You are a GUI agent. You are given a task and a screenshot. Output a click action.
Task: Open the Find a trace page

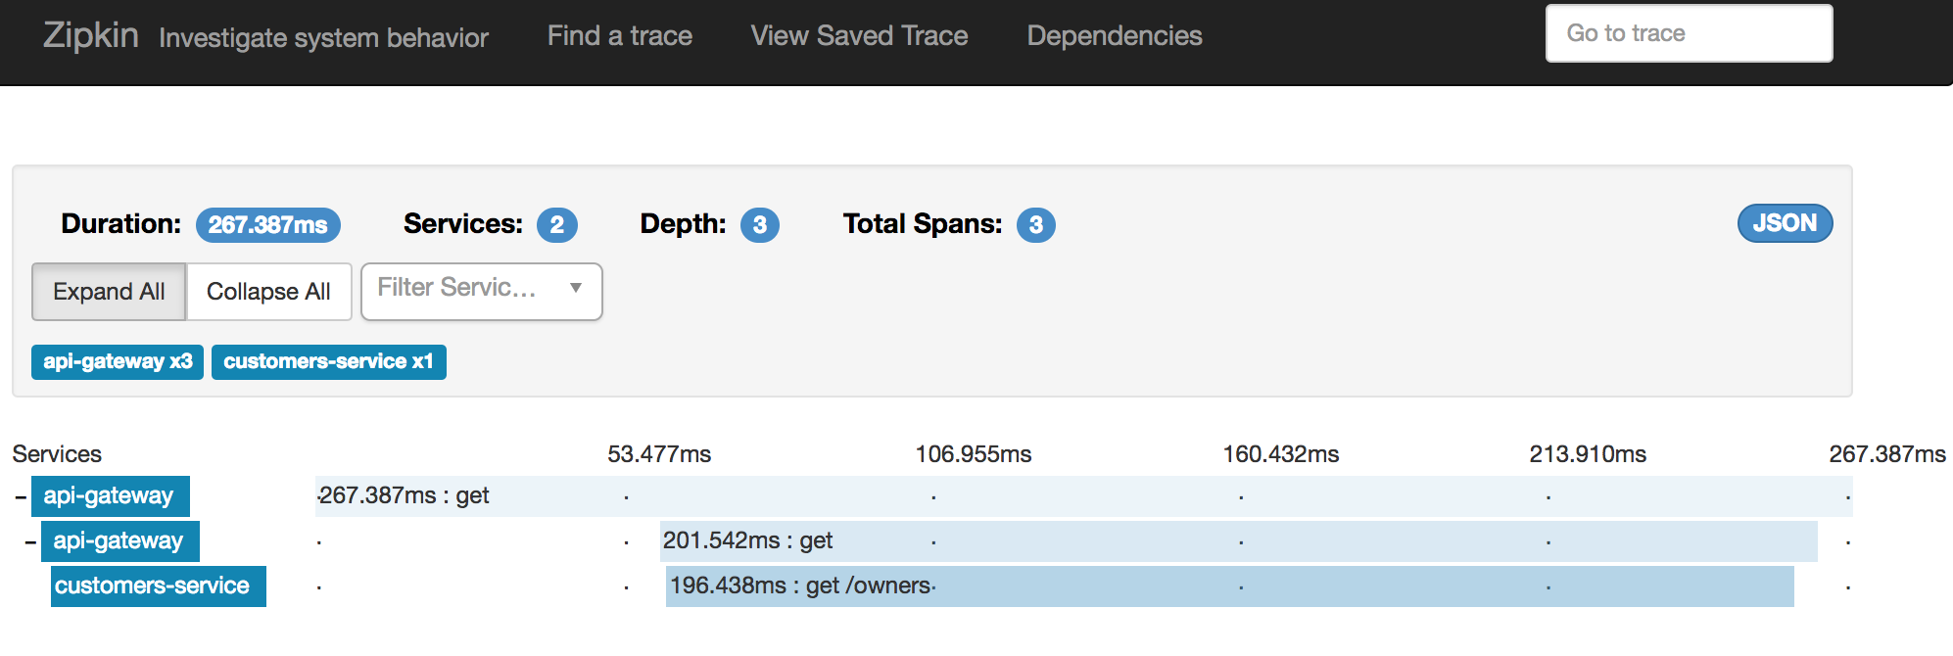click(619, 36)
